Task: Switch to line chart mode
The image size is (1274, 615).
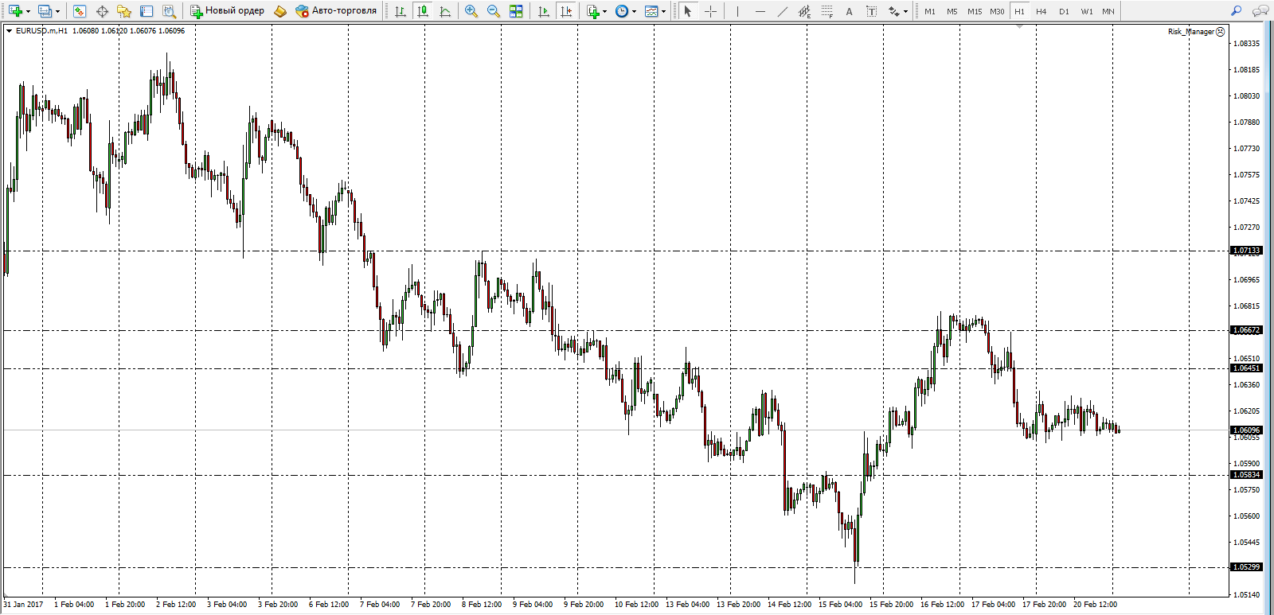Action: click(x=445, y=11)
